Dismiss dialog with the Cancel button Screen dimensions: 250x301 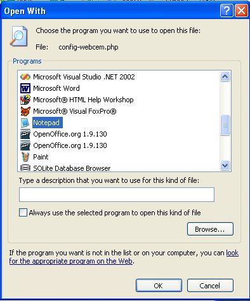click(x=210, y=286)
